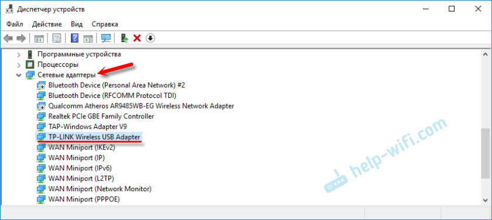Open the Файл menu
This screenshot has height=220, width=492.
[x=15, y=24]
